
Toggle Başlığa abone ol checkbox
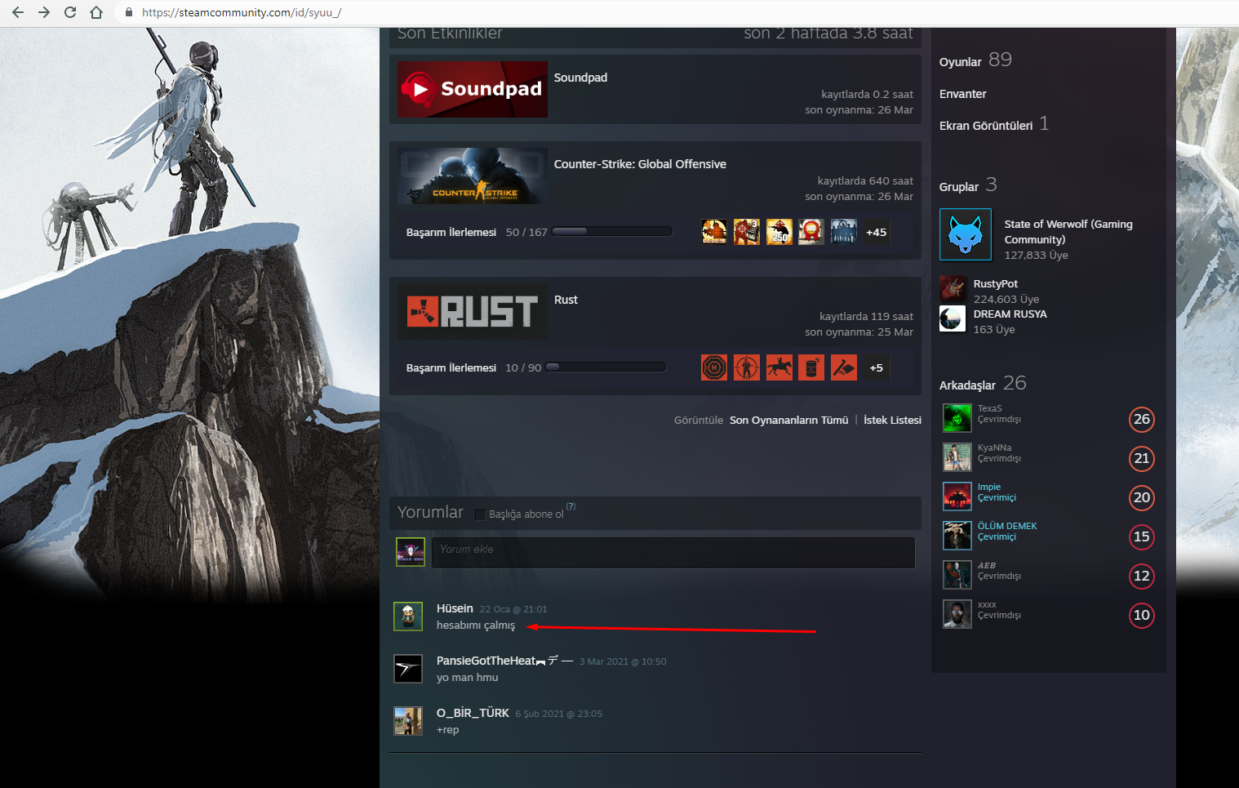(x=481, y=514)
